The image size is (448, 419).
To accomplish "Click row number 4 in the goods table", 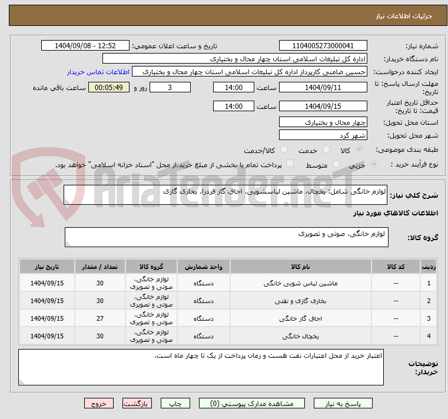I will pyautogui.click(x=429, y=336).
